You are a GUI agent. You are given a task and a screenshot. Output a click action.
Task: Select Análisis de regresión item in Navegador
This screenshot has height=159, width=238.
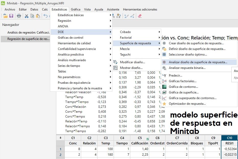coord(28,33)
